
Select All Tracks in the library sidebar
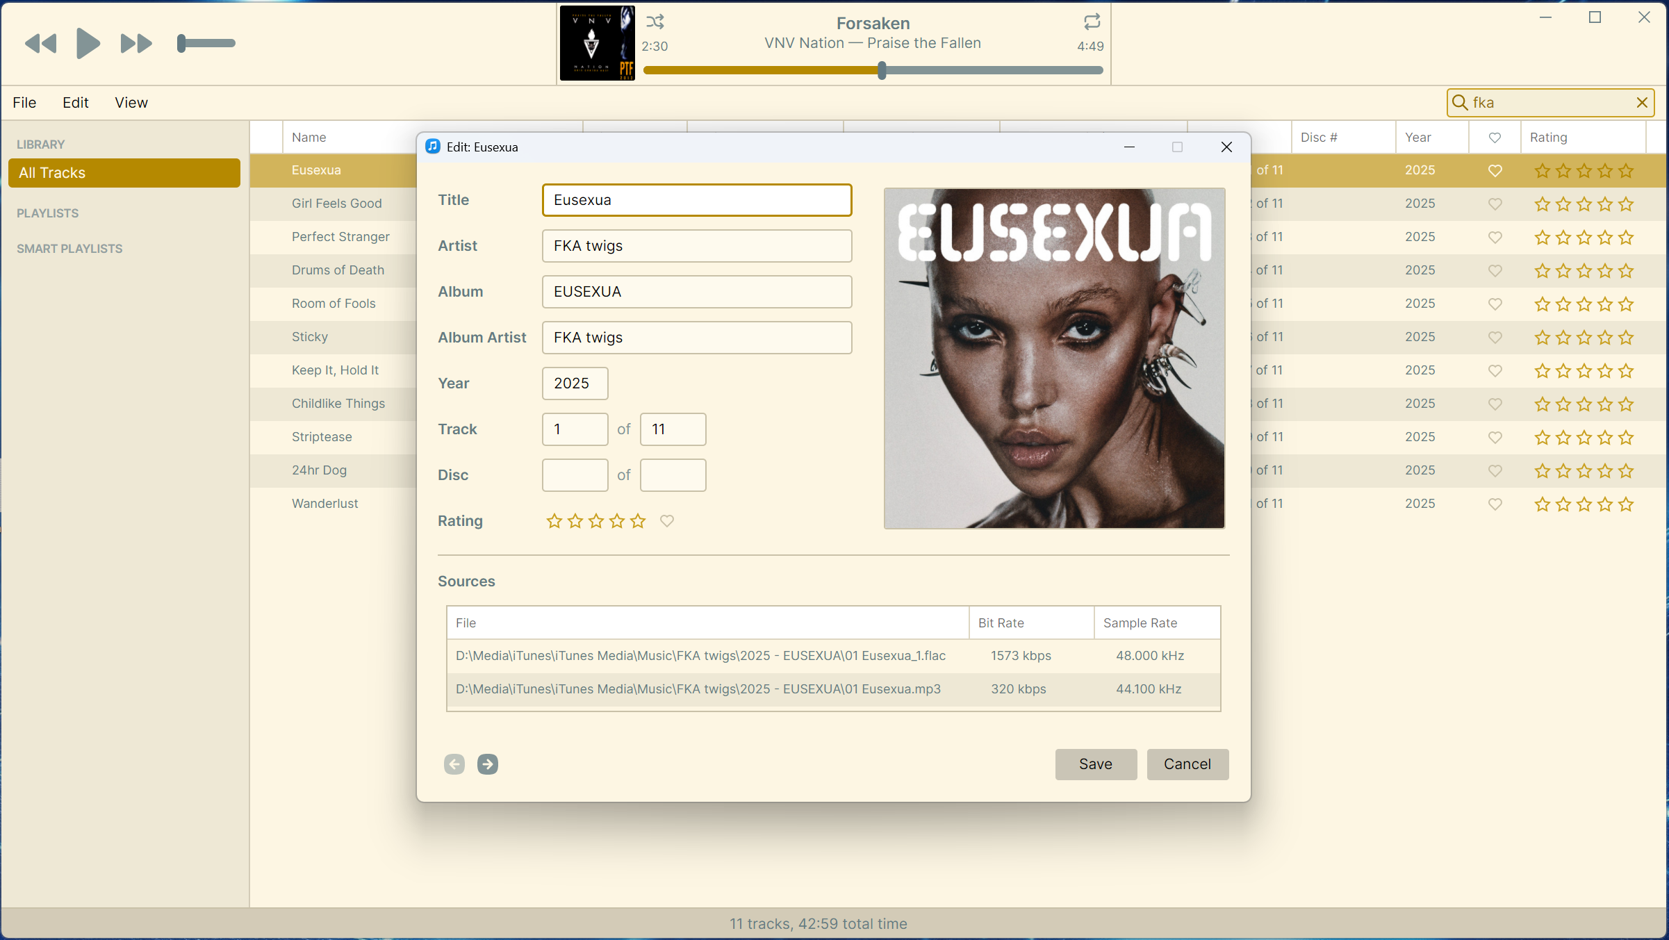coord(124,173)
